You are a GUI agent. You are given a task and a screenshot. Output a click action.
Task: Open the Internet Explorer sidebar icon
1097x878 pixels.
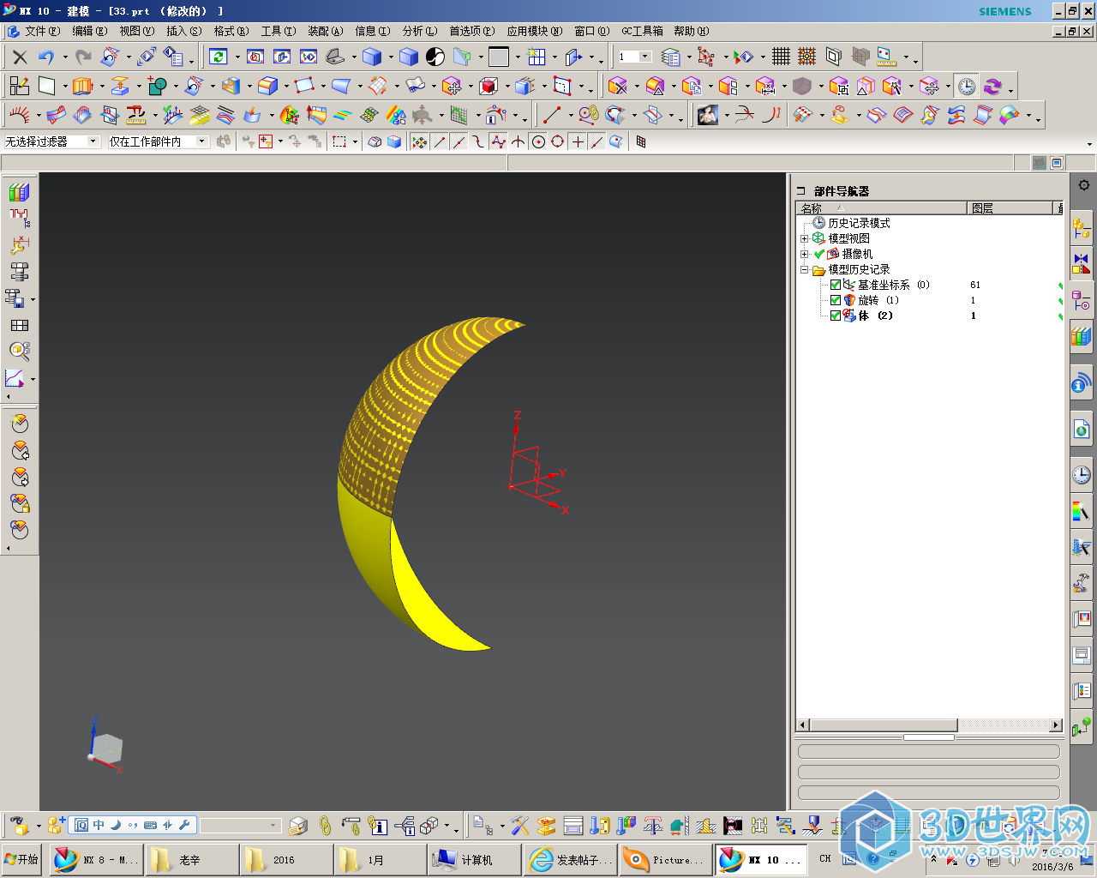1082,429
